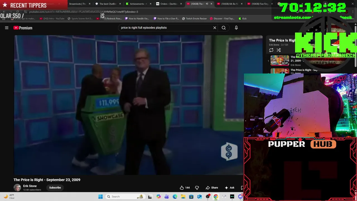Open How to Handle Vie... bookmark
357x201 pixels.
point(137,18)
